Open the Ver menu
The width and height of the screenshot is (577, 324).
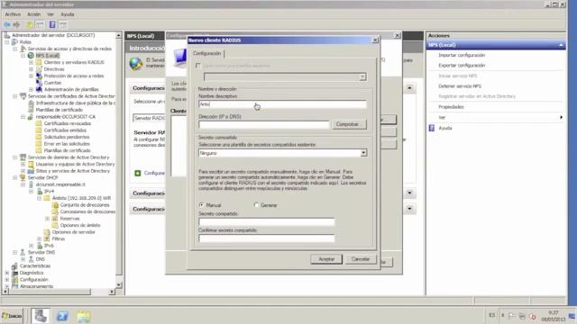50,14
